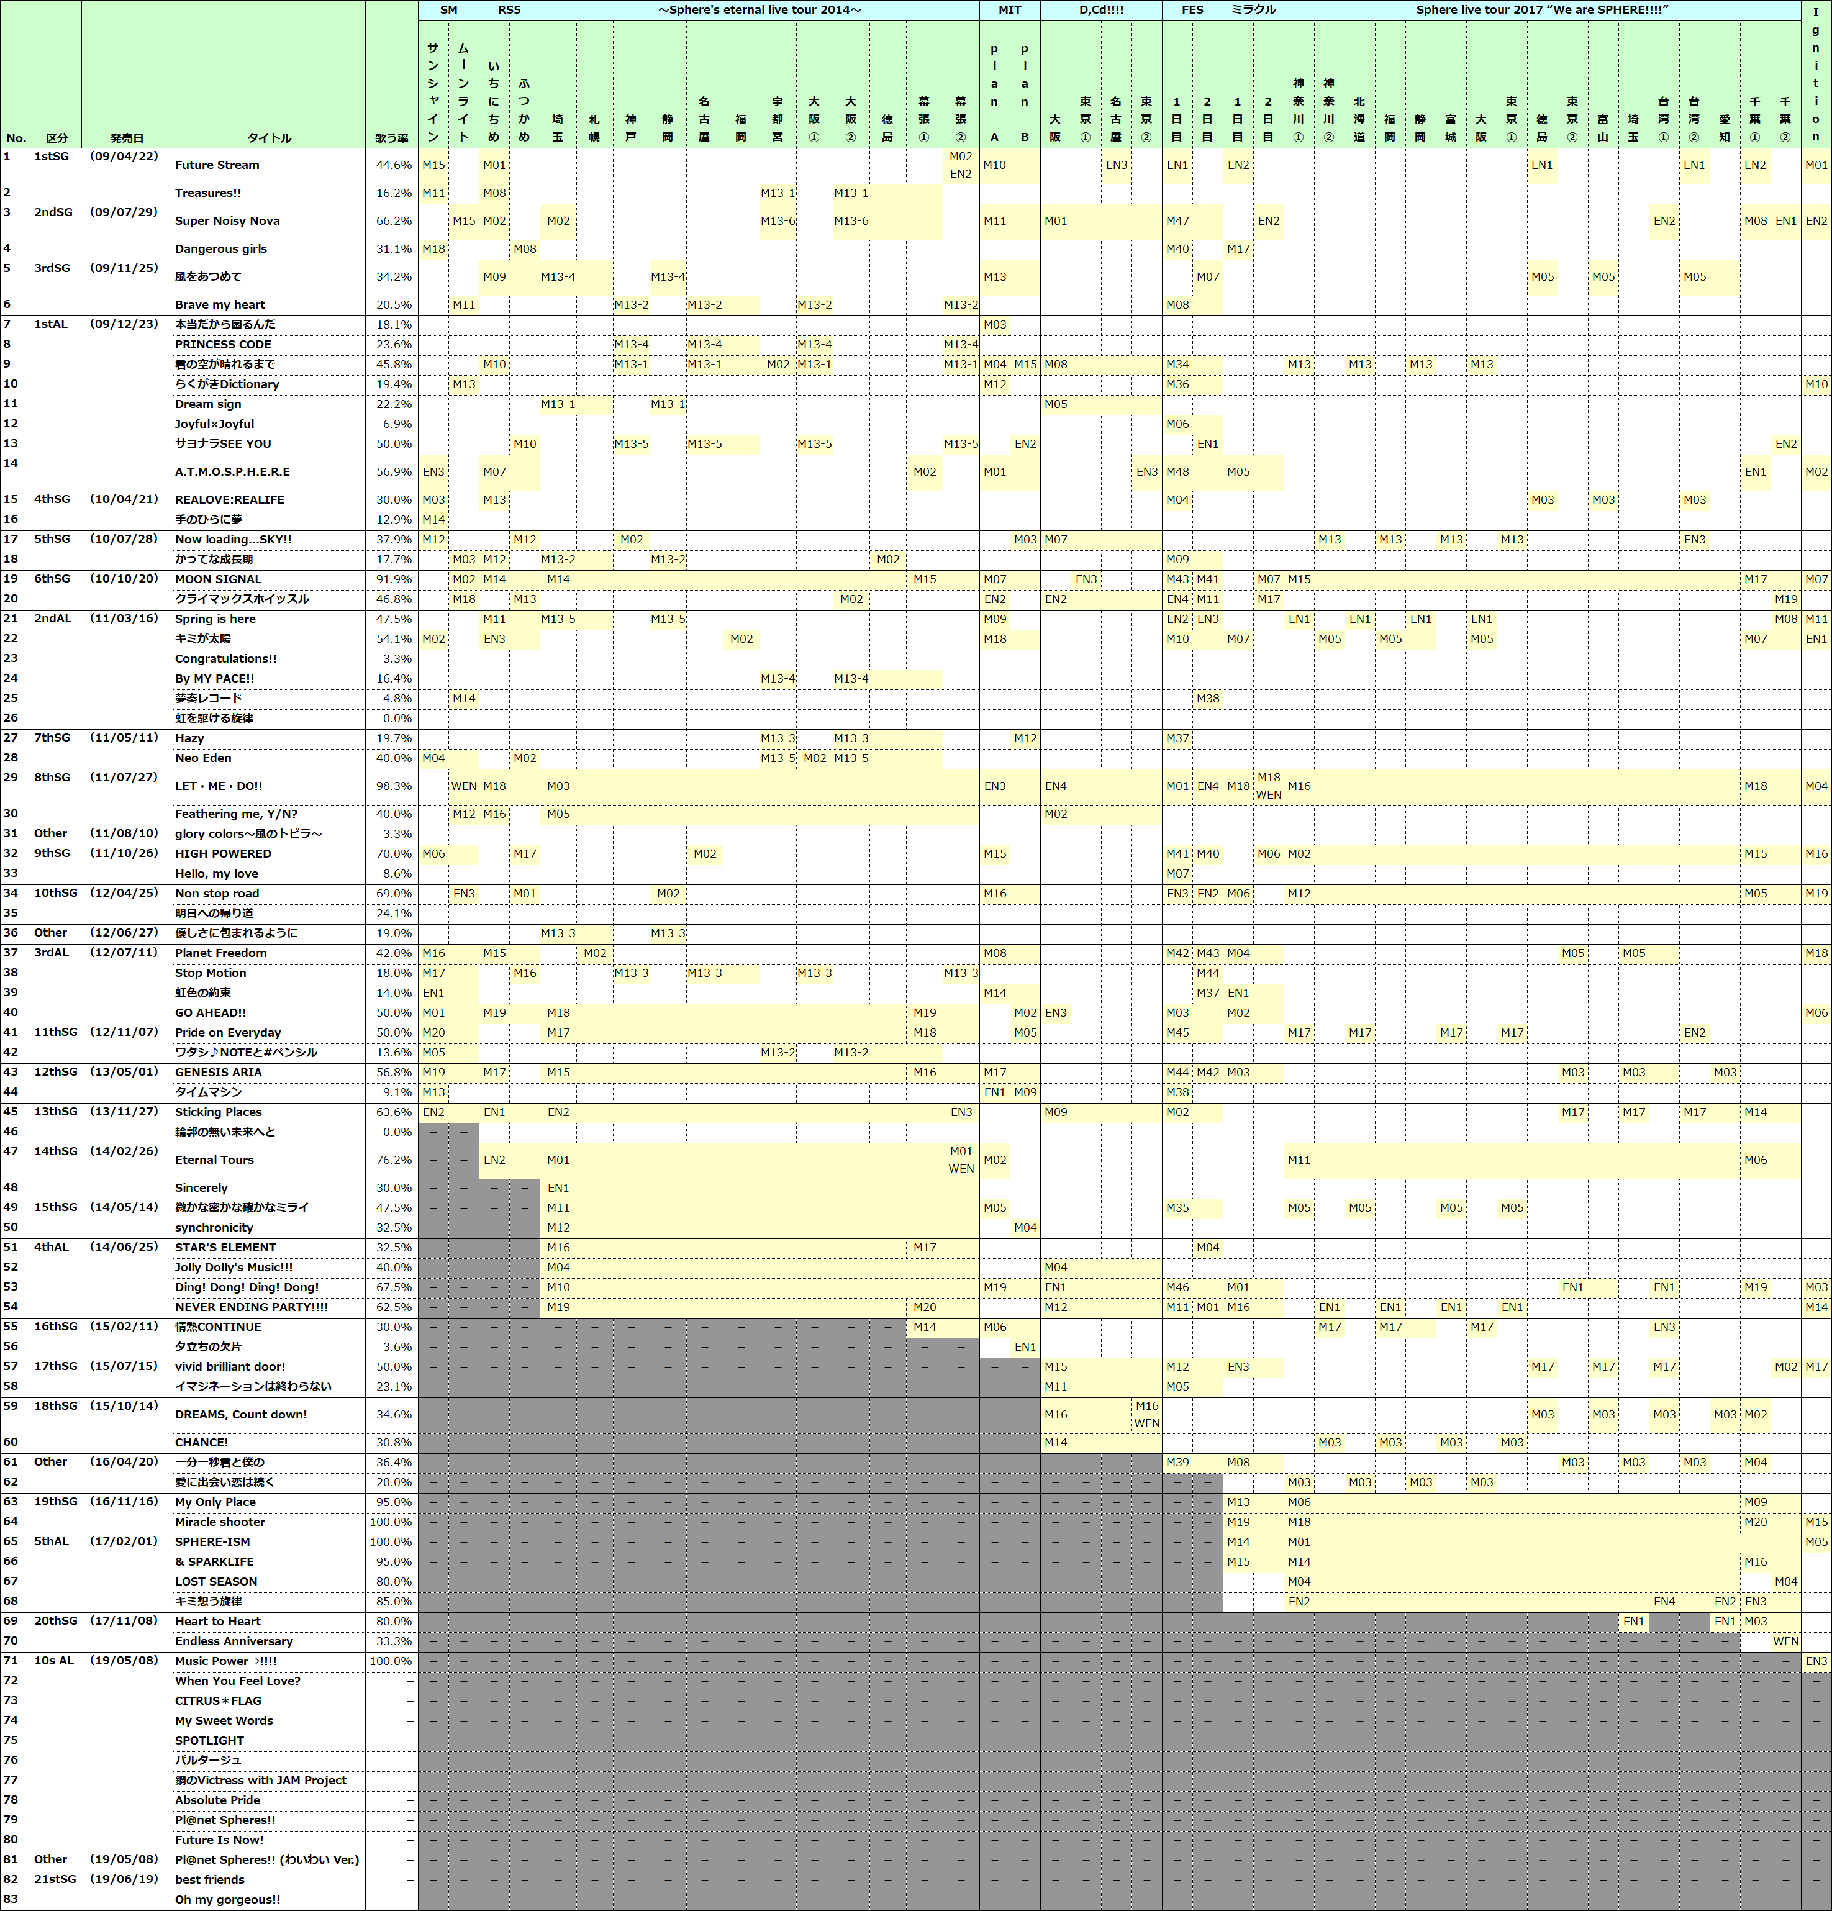
Task: Select the タイトル column header
Action: [269, 137]
